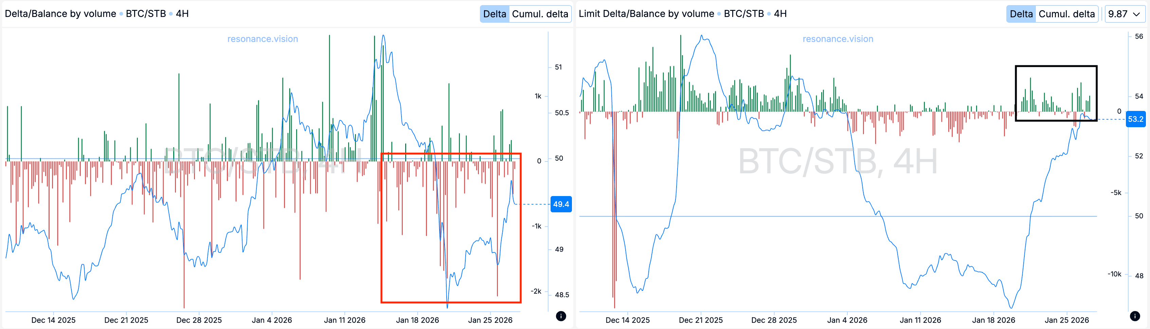Open the info icon under the right chart

point(1135,316)
